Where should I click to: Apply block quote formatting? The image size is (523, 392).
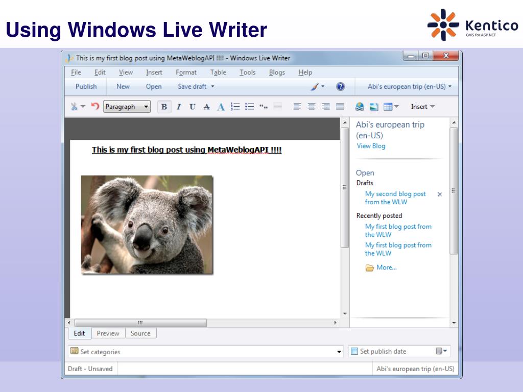click(264, 107)
